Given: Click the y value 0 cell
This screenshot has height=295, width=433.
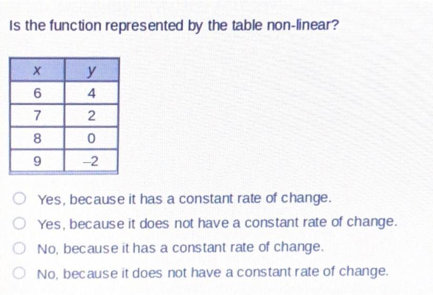Looking at the screenshot, I should (x=91, y=139).
